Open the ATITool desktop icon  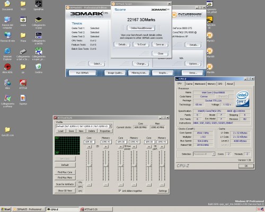[x=23, y=84]
